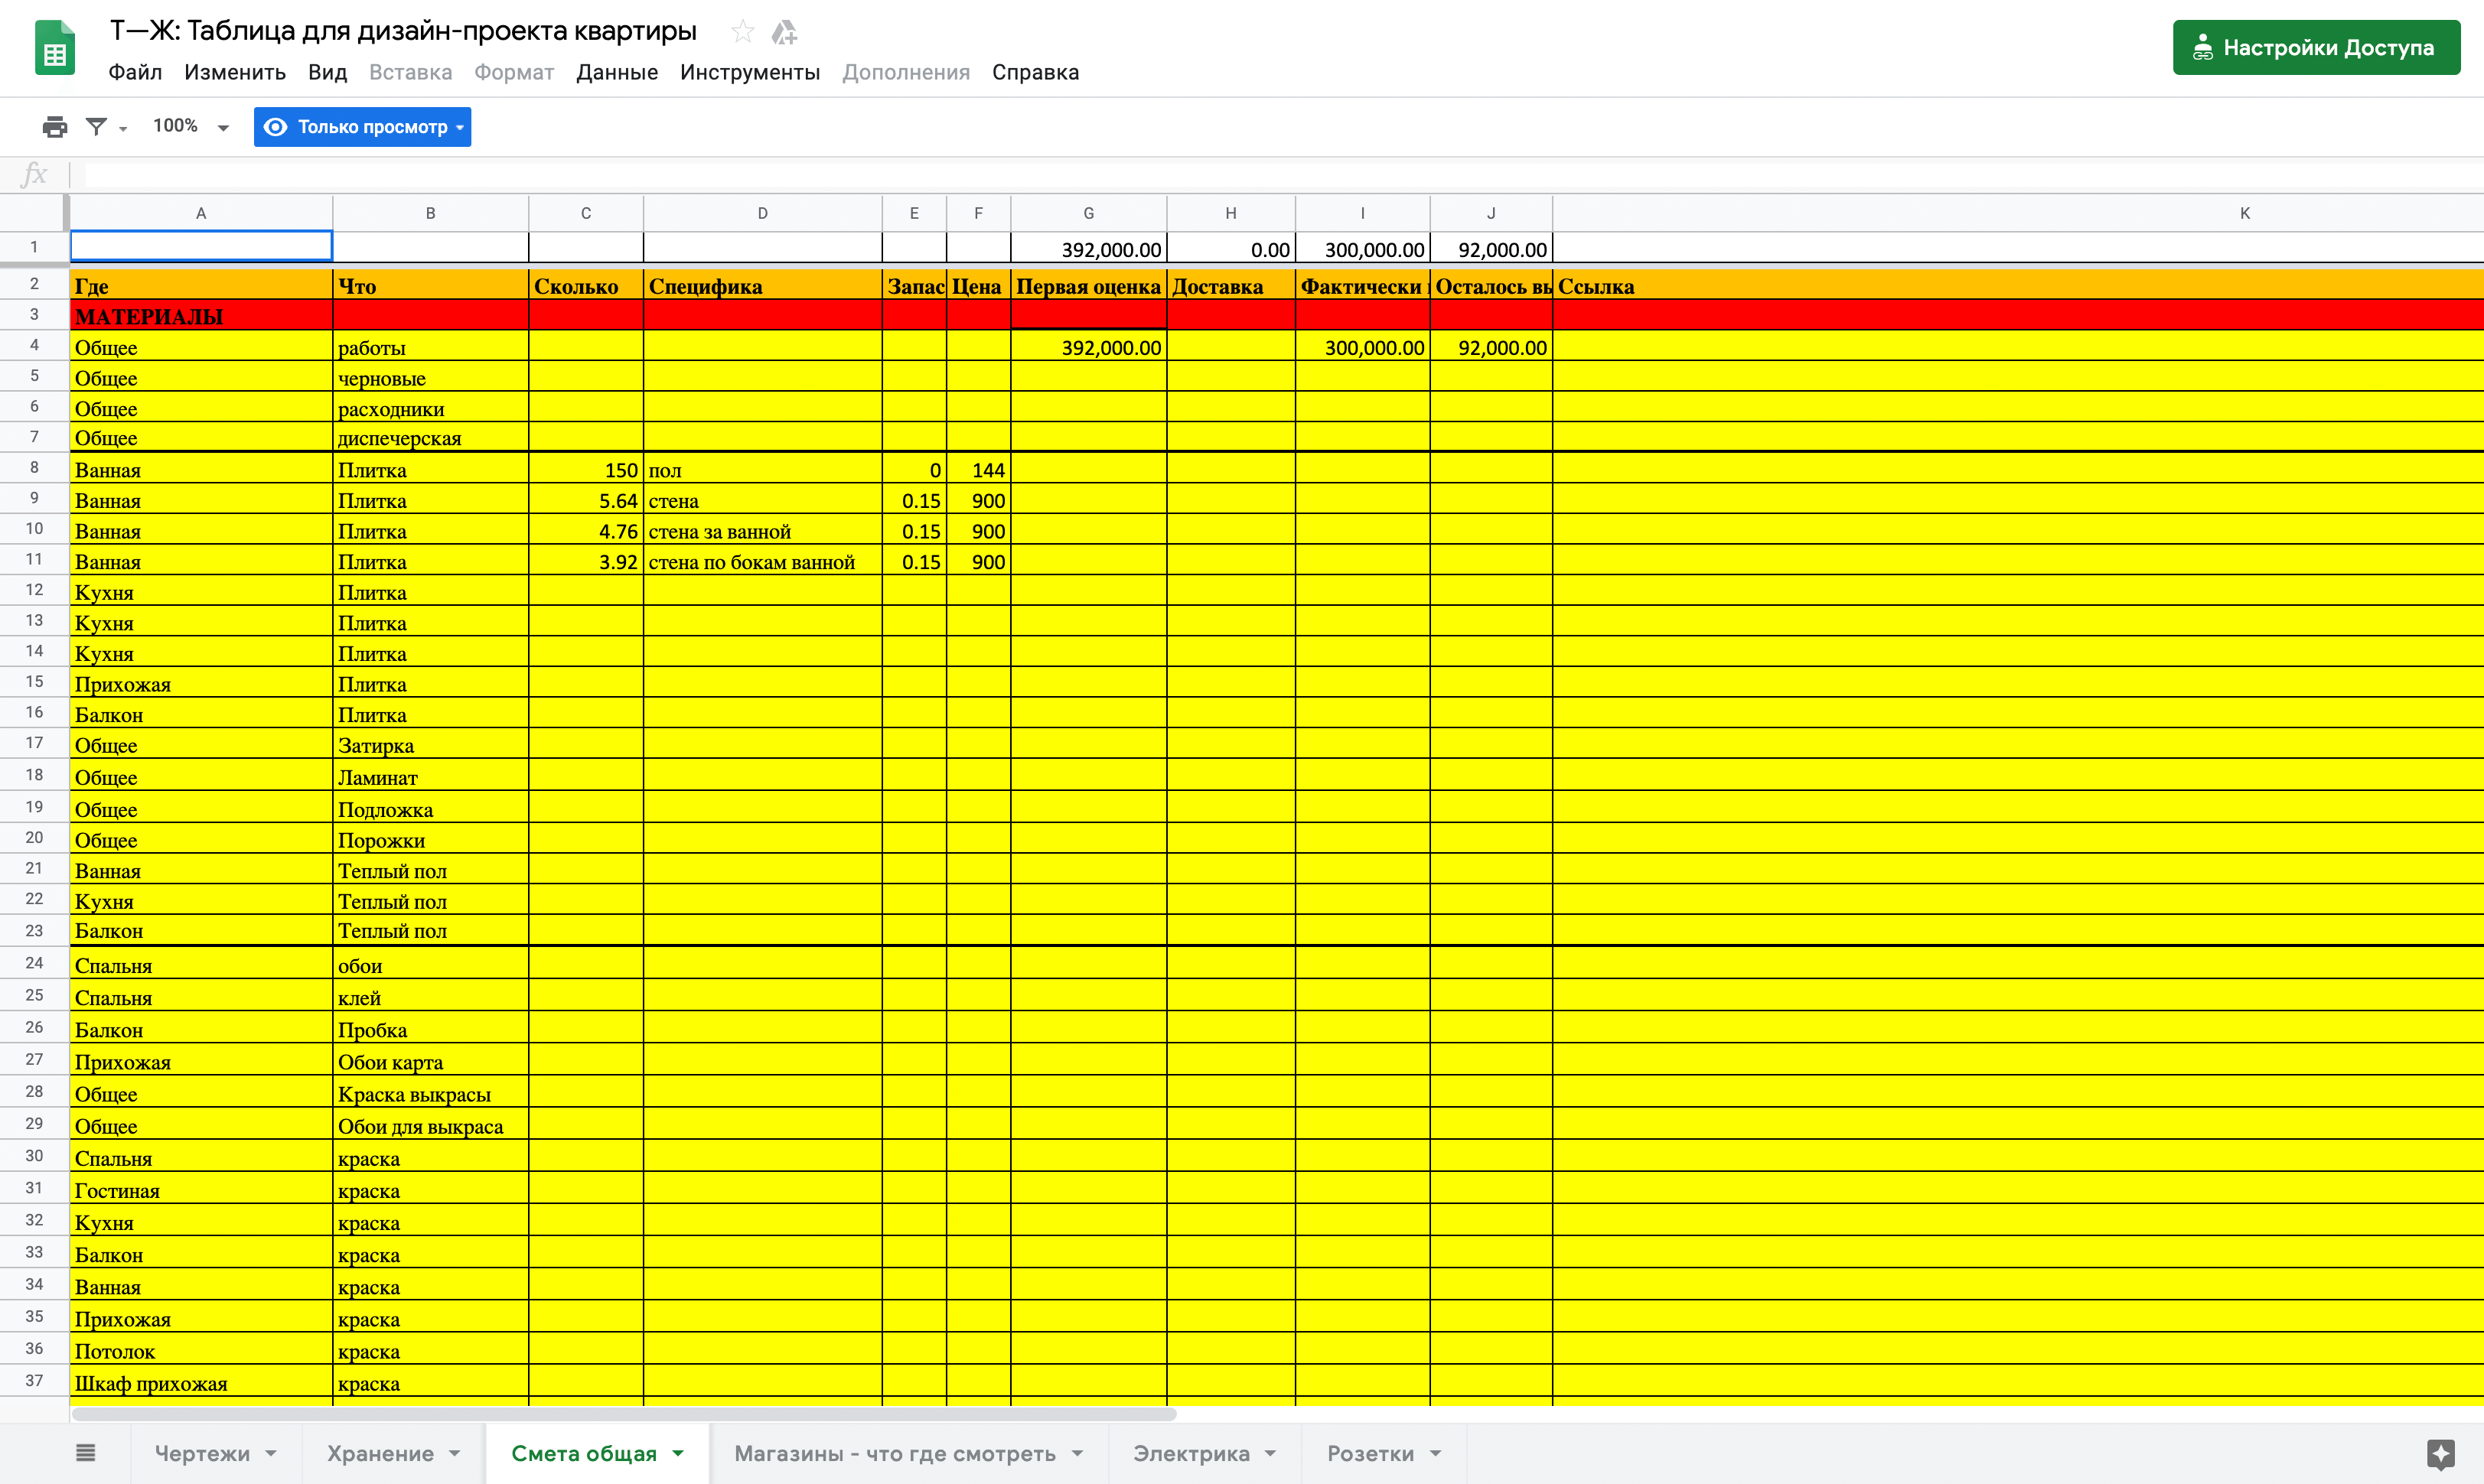
Task: Expand the filter views dropdown arrow
Action: tap(123, 129)
